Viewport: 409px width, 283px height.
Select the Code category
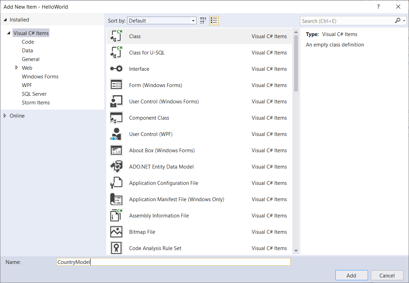(28, 42)
